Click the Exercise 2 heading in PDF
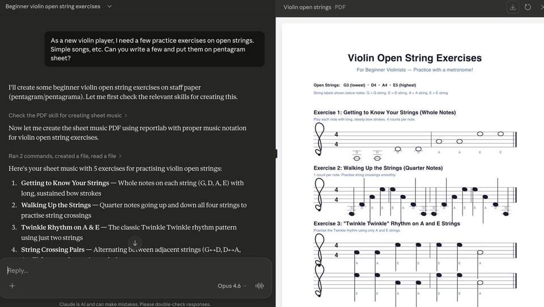Viewport: 544px width, 307px height. 378,168
